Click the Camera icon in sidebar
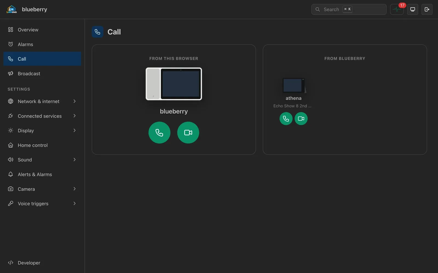Image resolution: width=438 pixels, height=273 pixels. pyautogui.click(x=11, y=189)
